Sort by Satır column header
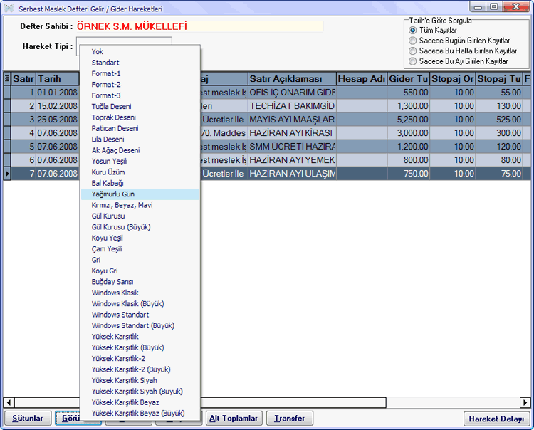 (x=23, y=78)
